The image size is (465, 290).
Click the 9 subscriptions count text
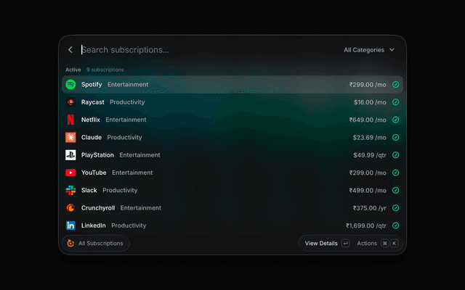pos(105,70)
